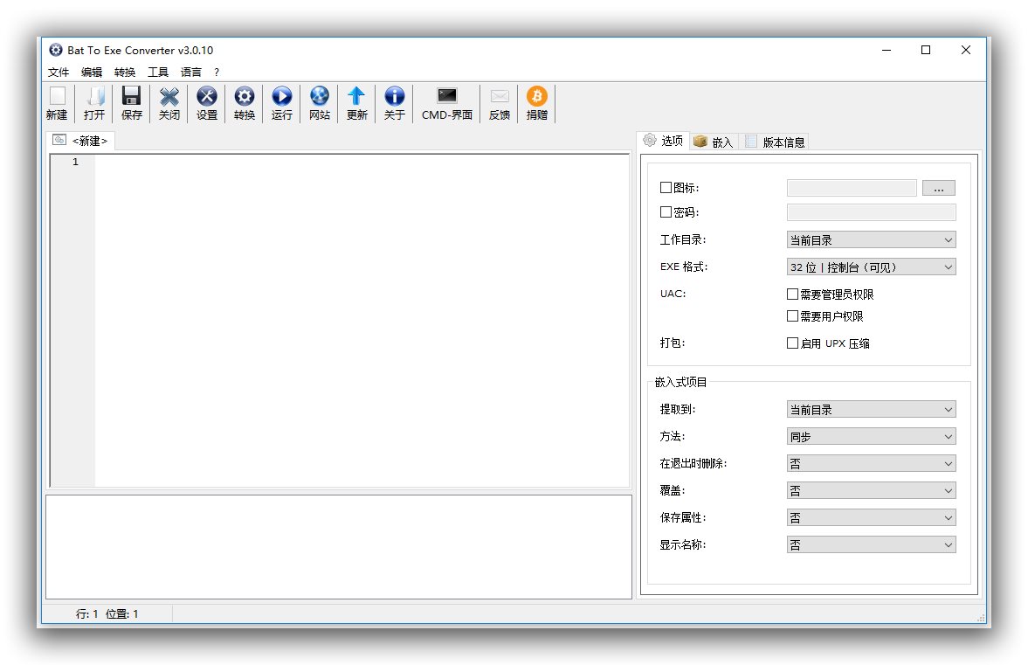Click the 捐赠 (Donate) bitcoin icon

[537, 104]
